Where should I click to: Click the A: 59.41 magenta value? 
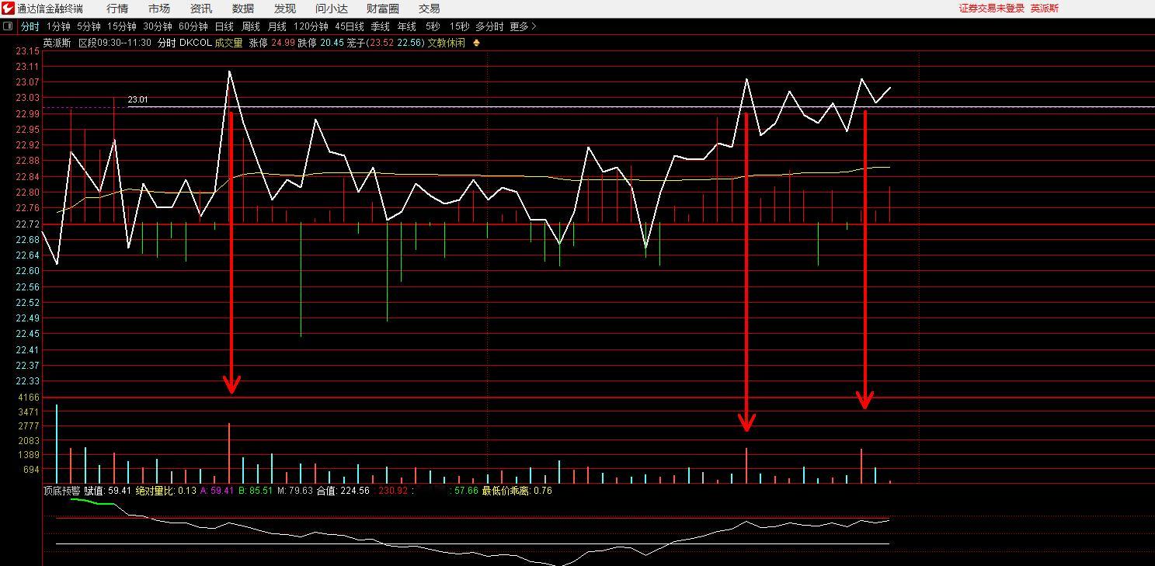point(217,491)
